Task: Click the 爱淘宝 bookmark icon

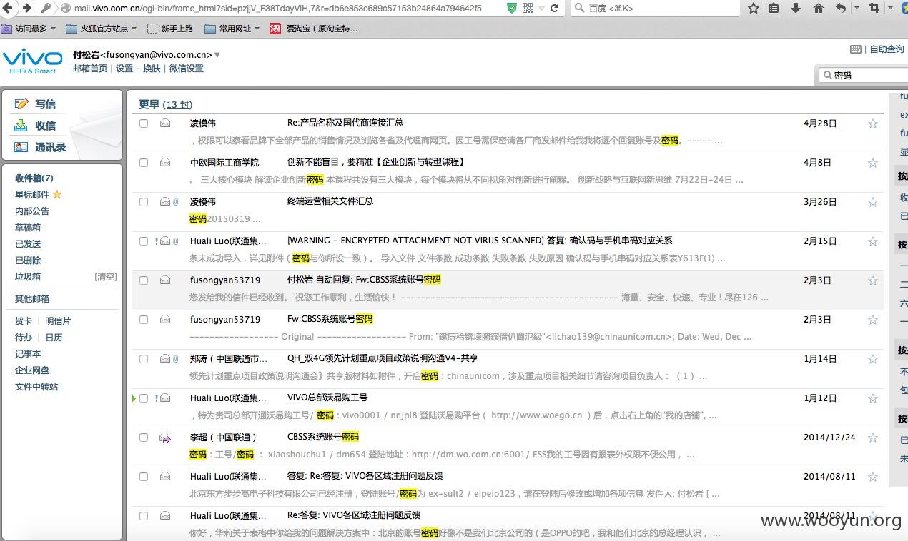Action: tap(275, 29)
